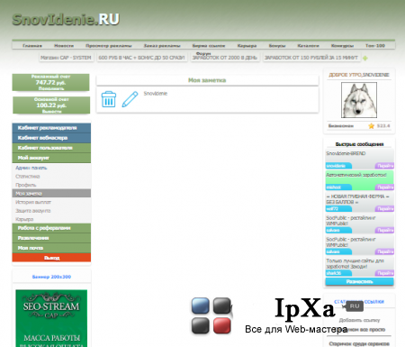
Task: Edit the note with the pencil icon
Action: (130, 99)
